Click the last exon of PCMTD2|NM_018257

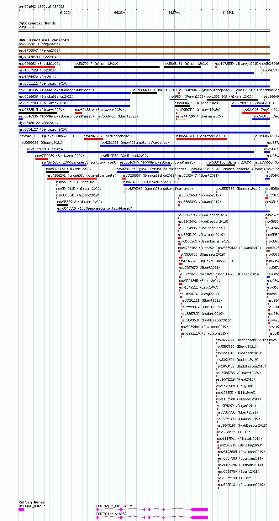200,518
